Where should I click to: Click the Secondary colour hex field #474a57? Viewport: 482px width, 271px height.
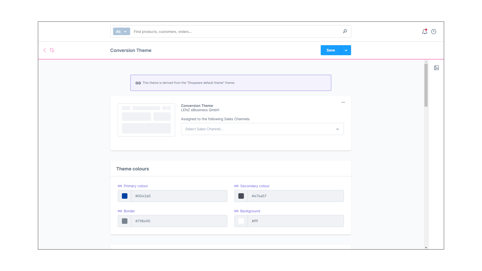coord(295,196)
